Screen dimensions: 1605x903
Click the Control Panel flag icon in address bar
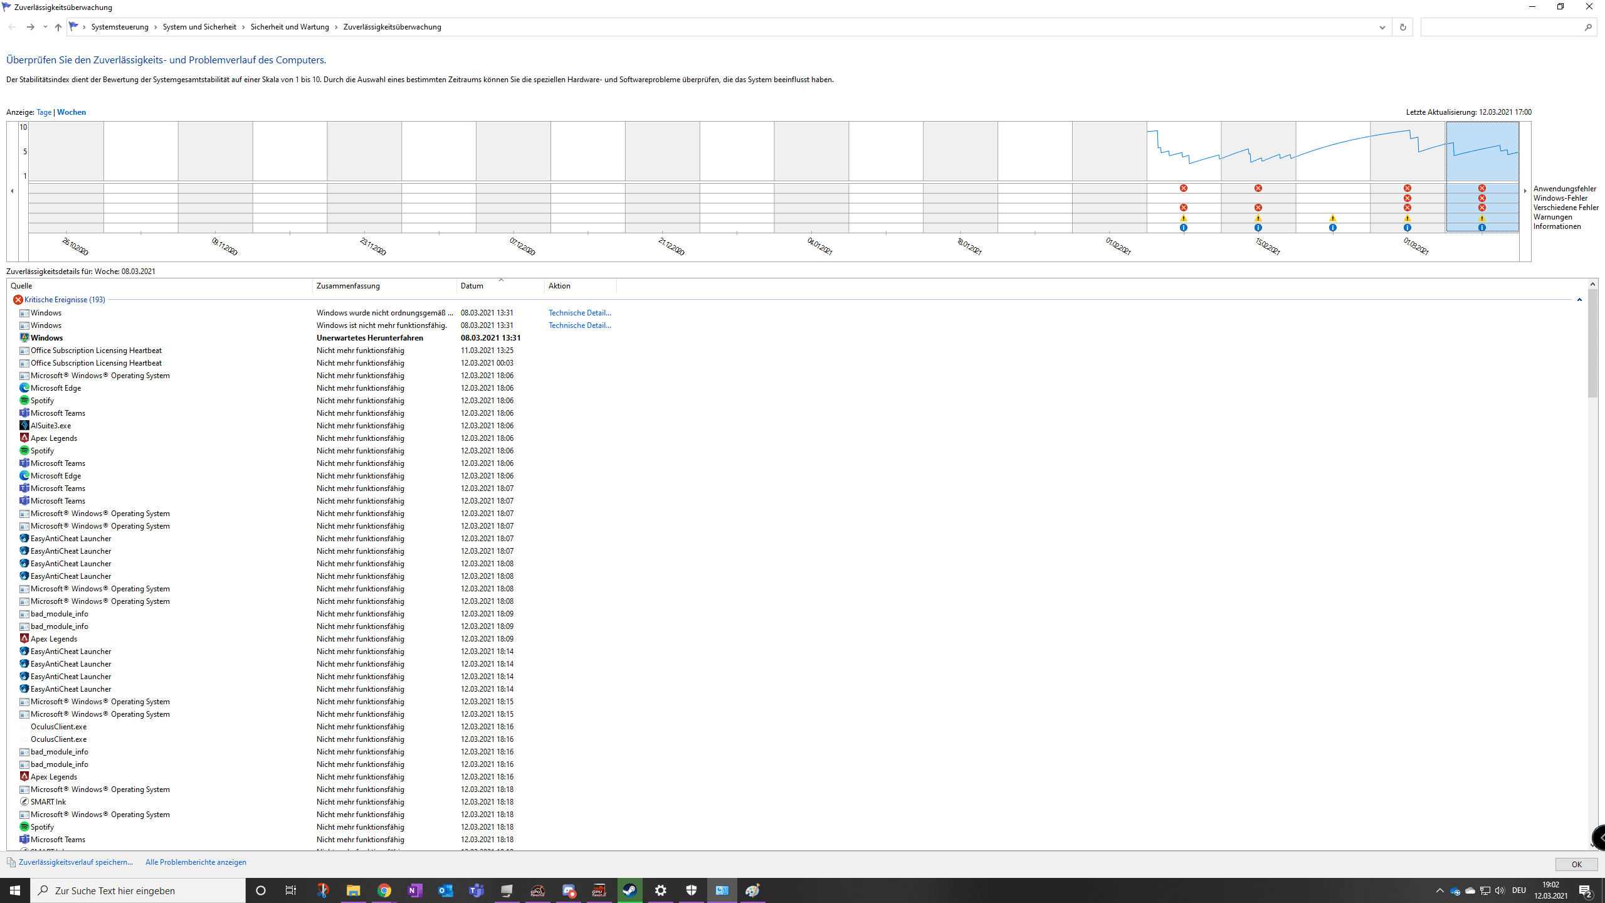click(x=73, y=26)
